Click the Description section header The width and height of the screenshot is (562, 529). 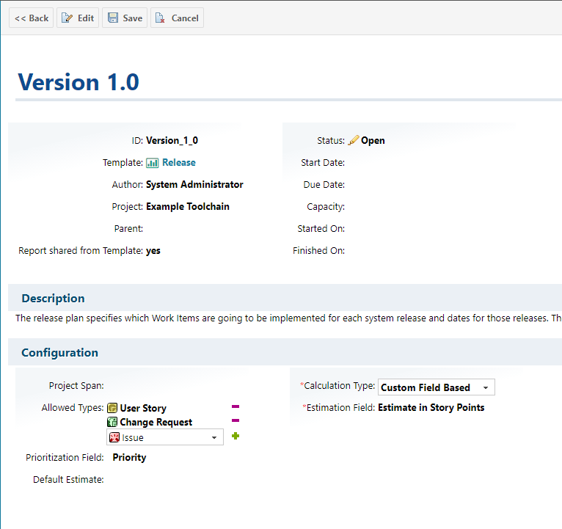click(x=53, y=299)
